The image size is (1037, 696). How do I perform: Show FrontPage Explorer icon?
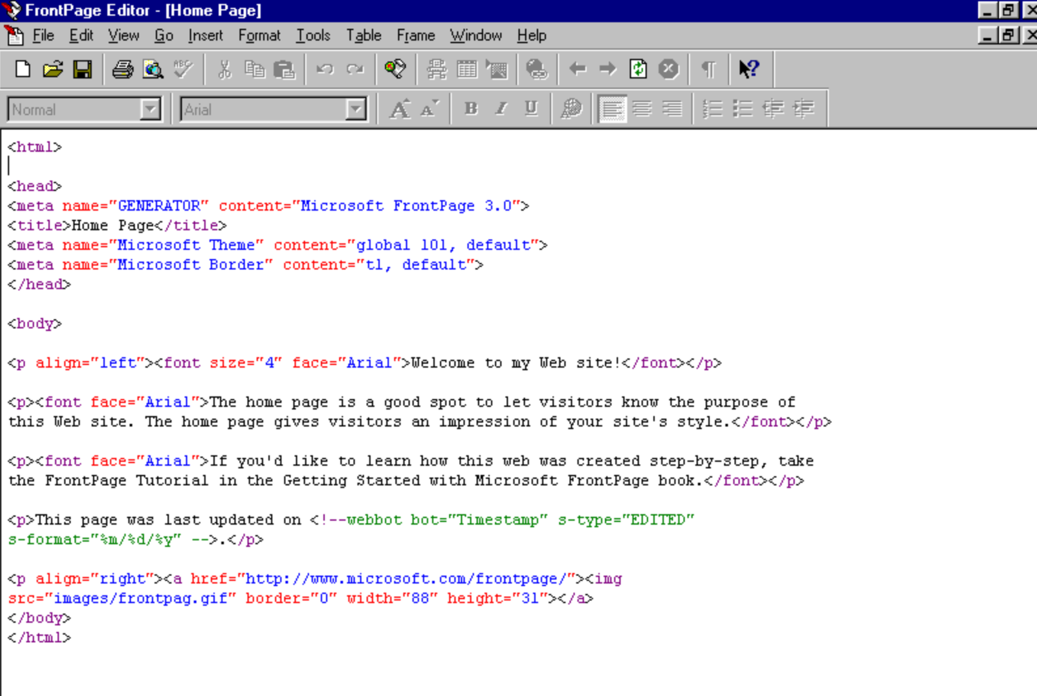(x=395, y=69)
